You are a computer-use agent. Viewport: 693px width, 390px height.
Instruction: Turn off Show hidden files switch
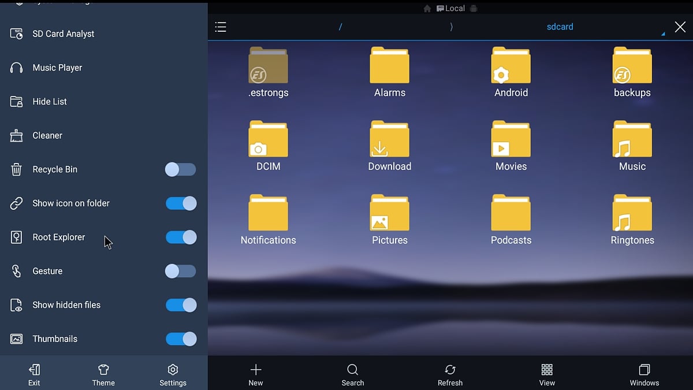[181, 305]
